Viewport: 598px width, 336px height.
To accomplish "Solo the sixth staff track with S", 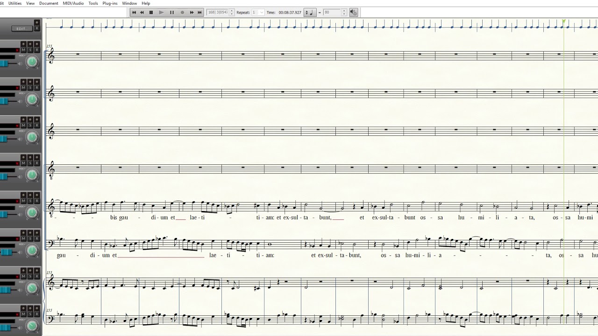I will tap(30, 238).
